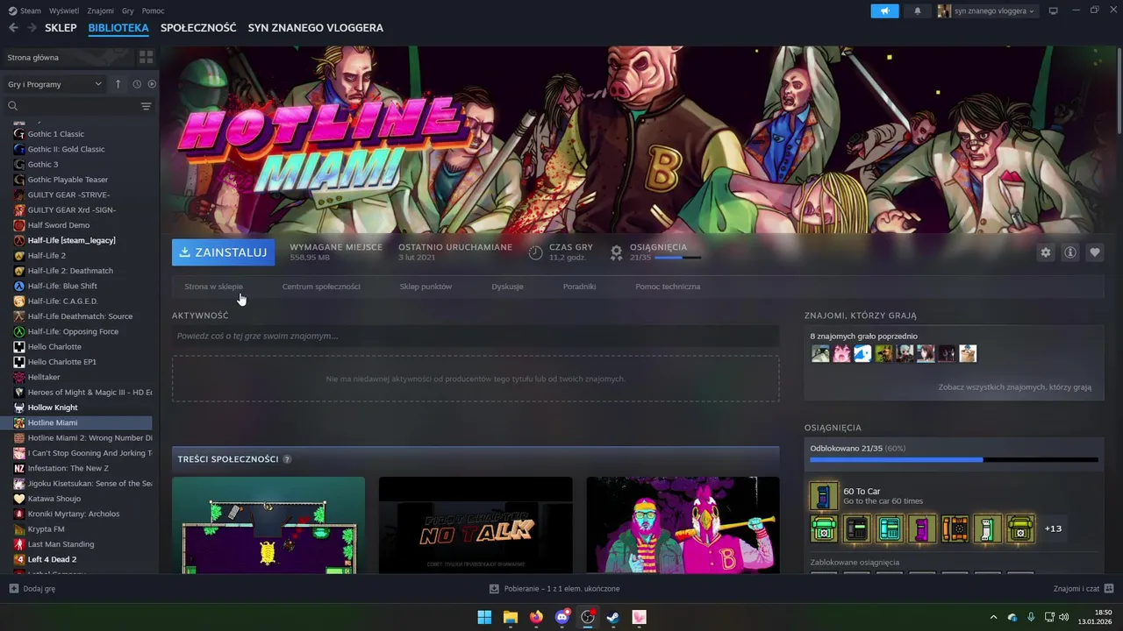
Task: Click Dodaj grę at bottom left
Action: click(32, 589)
